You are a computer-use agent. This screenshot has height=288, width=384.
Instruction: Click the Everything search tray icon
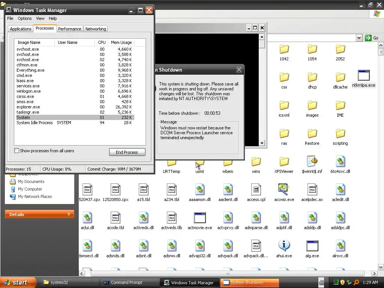356,282
